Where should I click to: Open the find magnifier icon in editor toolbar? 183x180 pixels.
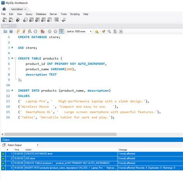point(109,32)
